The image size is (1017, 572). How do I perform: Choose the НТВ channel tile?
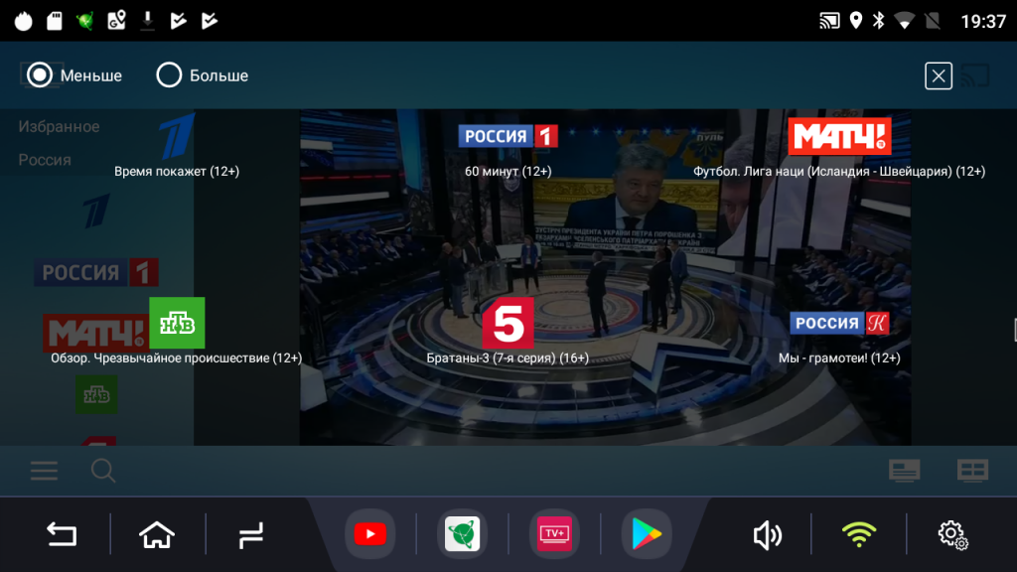tap(177, 324)
